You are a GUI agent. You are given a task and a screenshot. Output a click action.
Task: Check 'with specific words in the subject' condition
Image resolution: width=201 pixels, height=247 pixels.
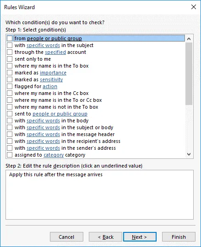click(10, 45)
